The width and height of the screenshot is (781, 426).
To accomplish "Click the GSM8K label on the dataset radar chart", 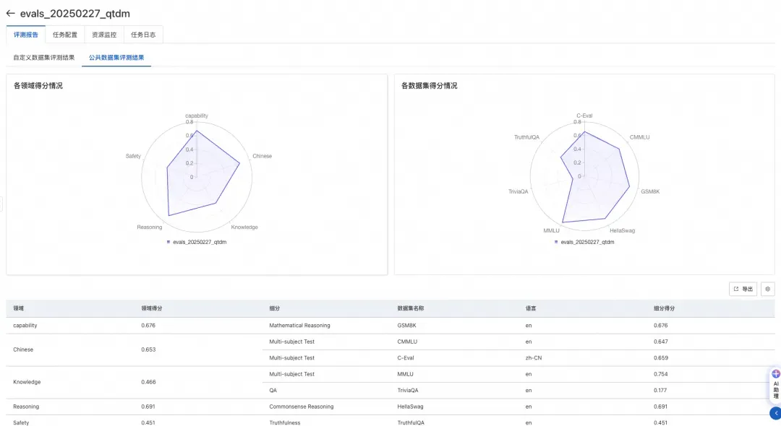I will pos(650,191).
